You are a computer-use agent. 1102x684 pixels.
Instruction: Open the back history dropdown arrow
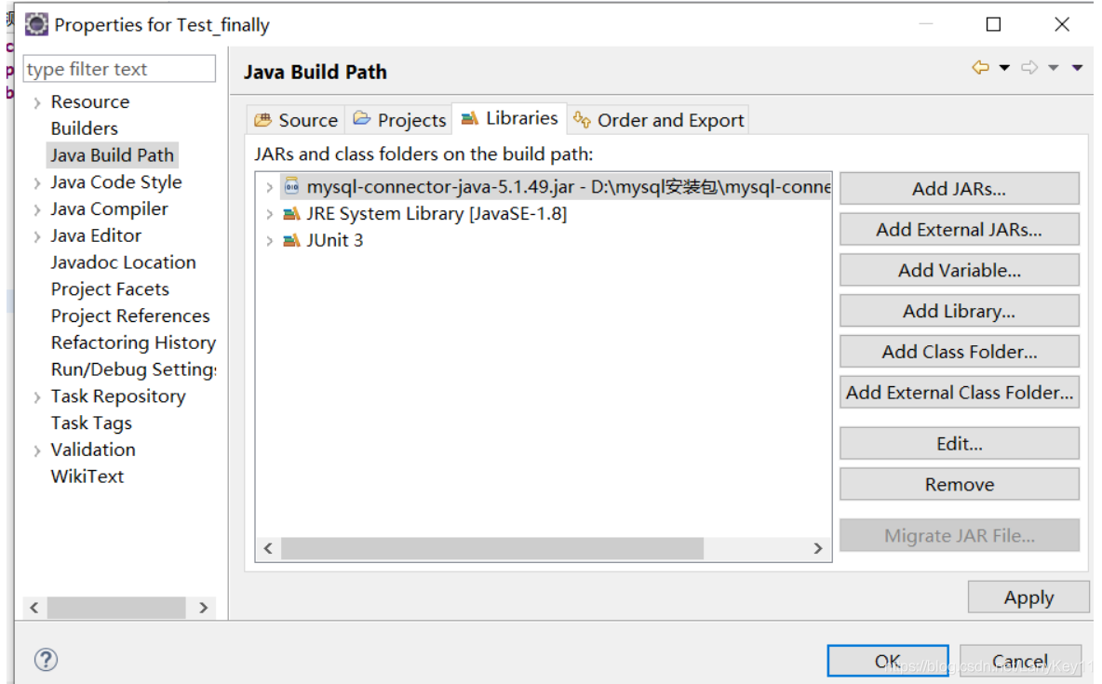[x=1004, y=68]
